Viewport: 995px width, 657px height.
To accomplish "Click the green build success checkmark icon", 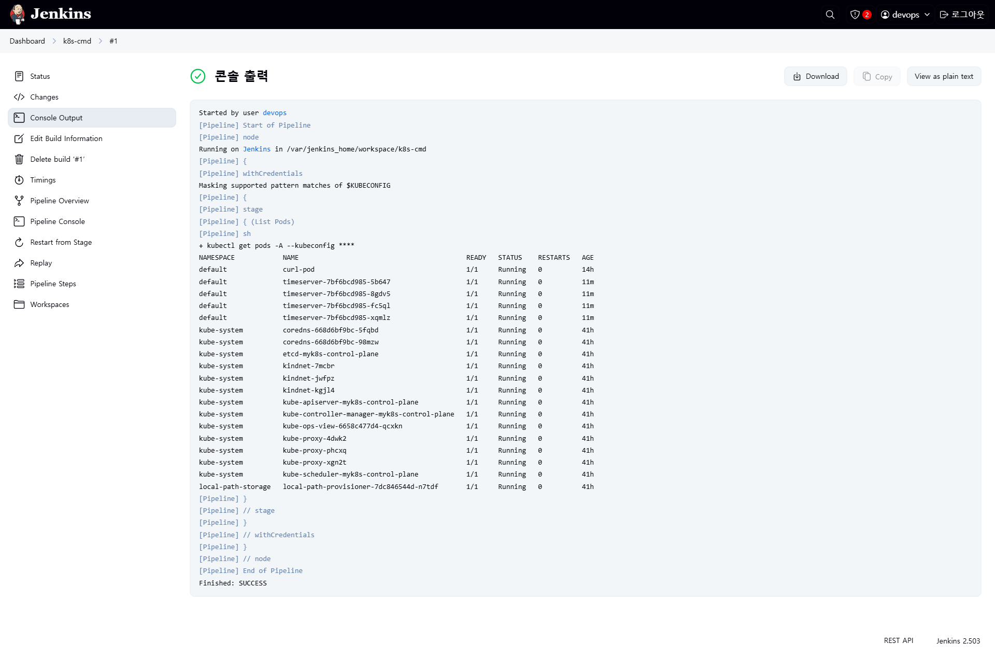I will coord(198,76).
